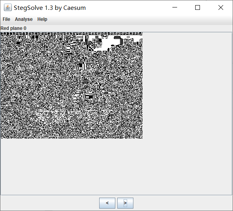This screenshot has height=211, width=233.
Task: Click the Red plane 0 bit-plane image
Action: point(72,85)
